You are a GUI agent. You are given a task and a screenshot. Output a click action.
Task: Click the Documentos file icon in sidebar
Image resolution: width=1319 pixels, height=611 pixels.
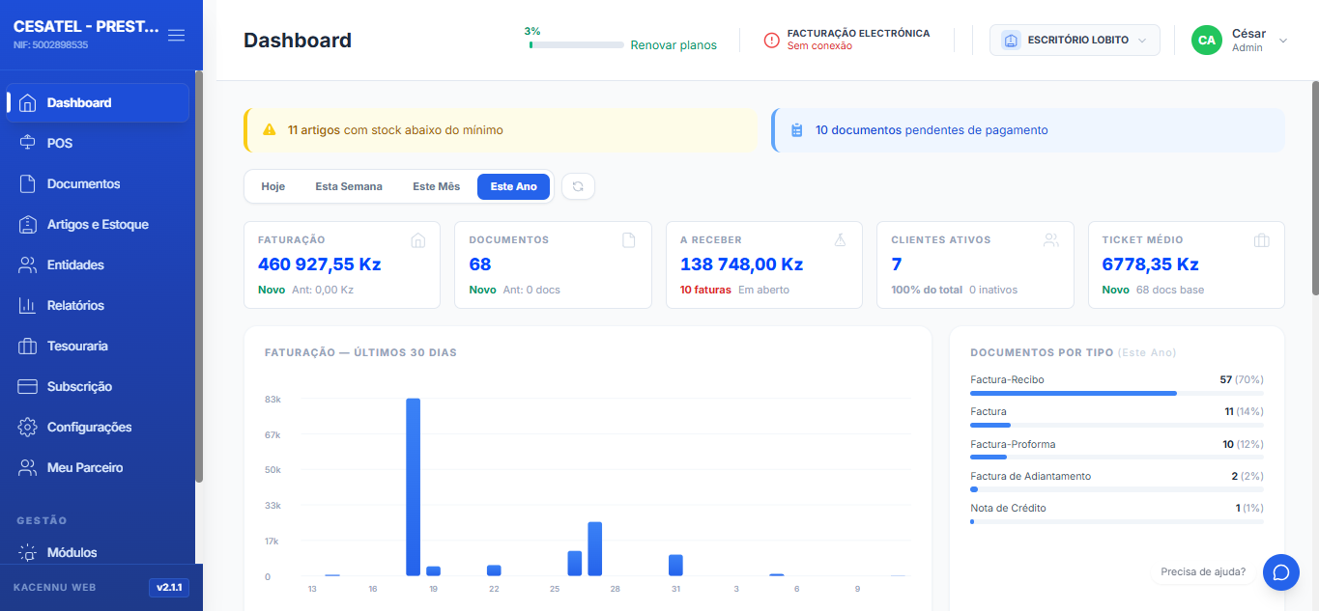tap(28, 183)
